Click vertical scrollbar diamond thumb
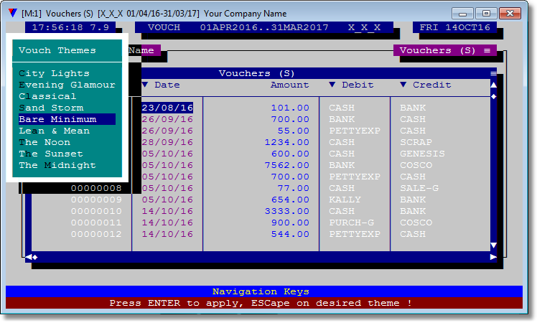 [x=493, y=97]
